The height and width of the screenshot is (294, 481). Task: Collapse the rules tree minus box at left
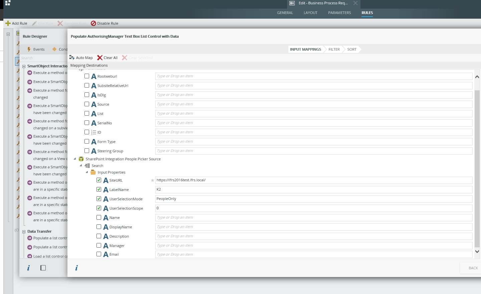point(8,34)
